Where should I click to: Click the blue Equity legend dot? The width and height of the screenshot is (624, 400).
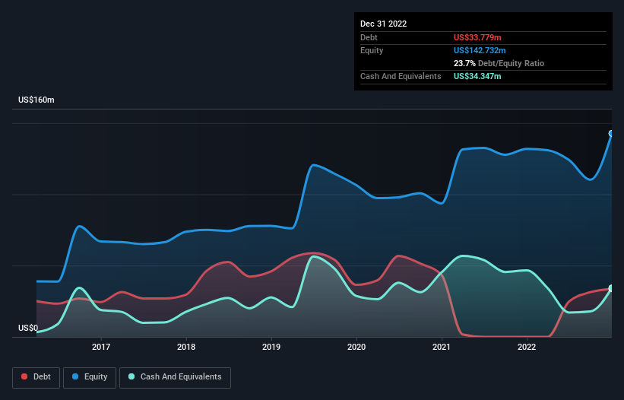tap(75, 376)
